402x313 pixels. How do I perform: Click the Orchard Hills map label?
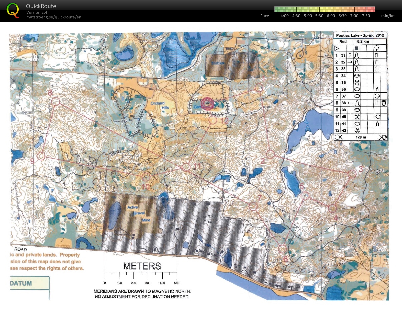click(x=160, y=105)
